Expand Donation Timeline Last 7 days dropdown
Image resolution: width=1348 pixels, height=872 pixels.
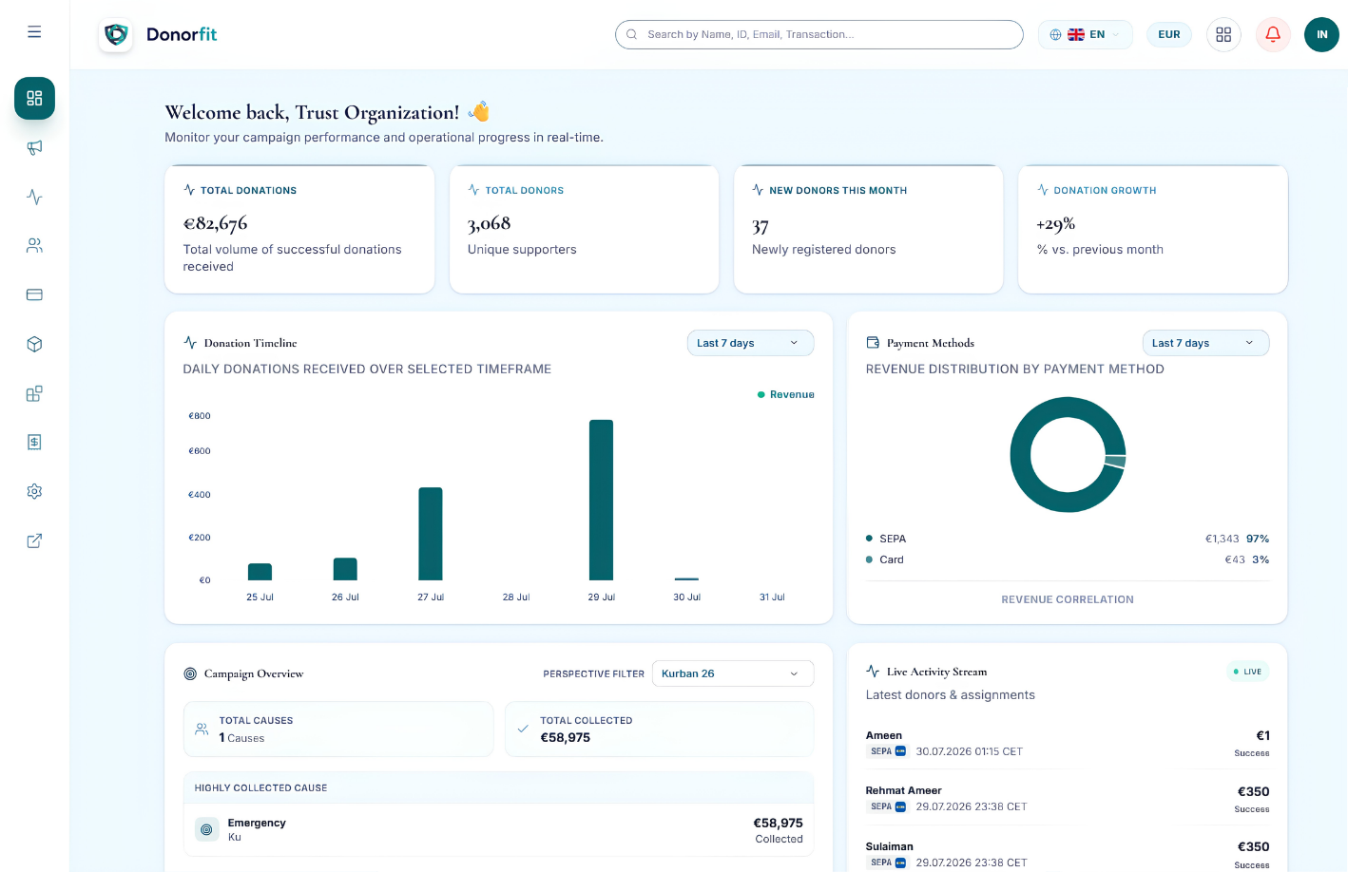pos(750,343)
